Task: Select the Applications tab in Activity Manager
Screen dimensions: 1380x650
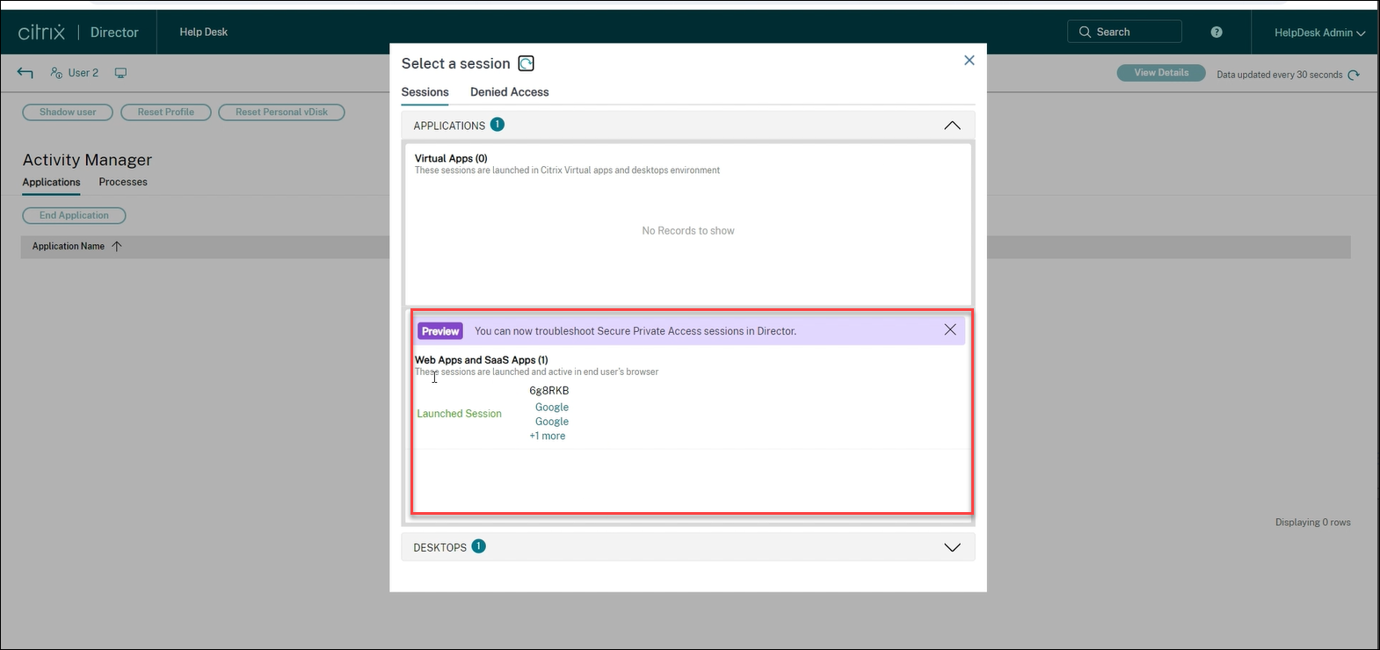Action: (x=52, y=182)
